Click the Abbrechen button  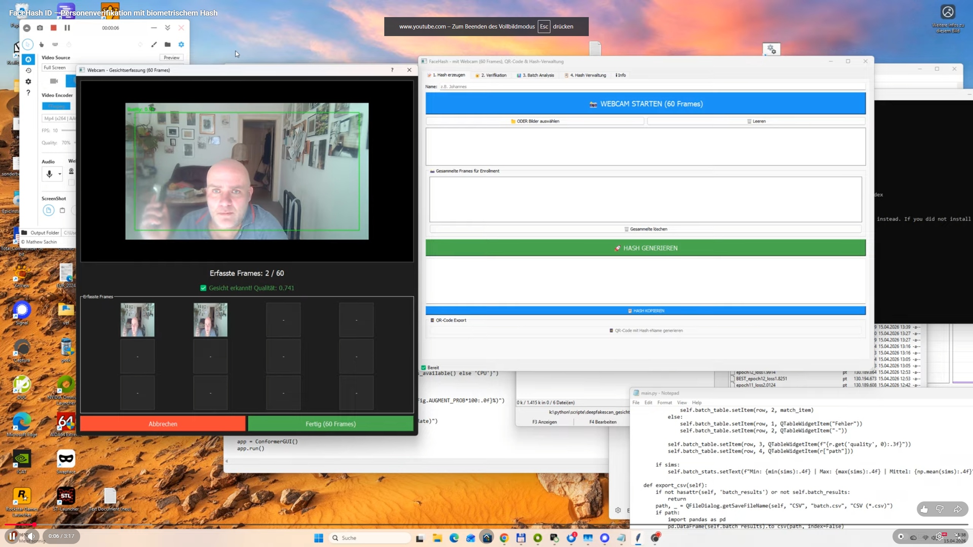[x=163, y=424]
